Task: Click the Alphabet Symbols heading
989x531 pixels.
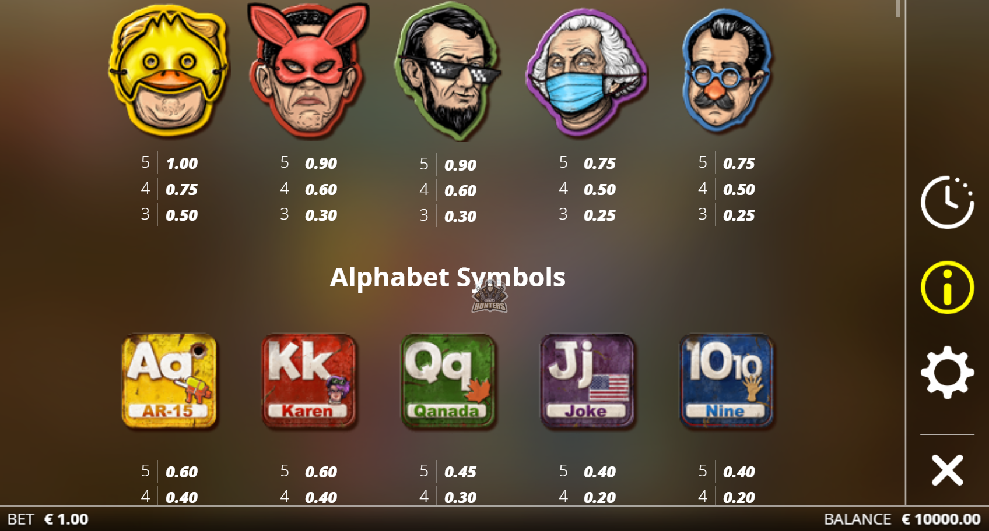Action: click(x=447, y=277)
